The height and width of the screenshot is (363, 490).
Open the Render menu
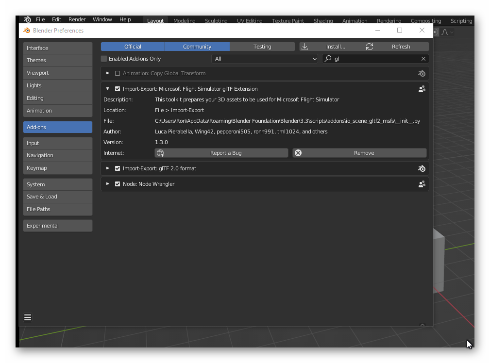pyautogui.click(x=77, y=19)
